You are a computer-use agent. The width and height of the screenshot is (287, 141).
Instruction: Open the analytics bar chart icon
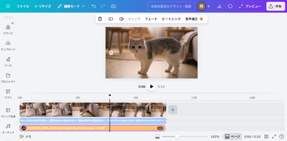(219, 6)
